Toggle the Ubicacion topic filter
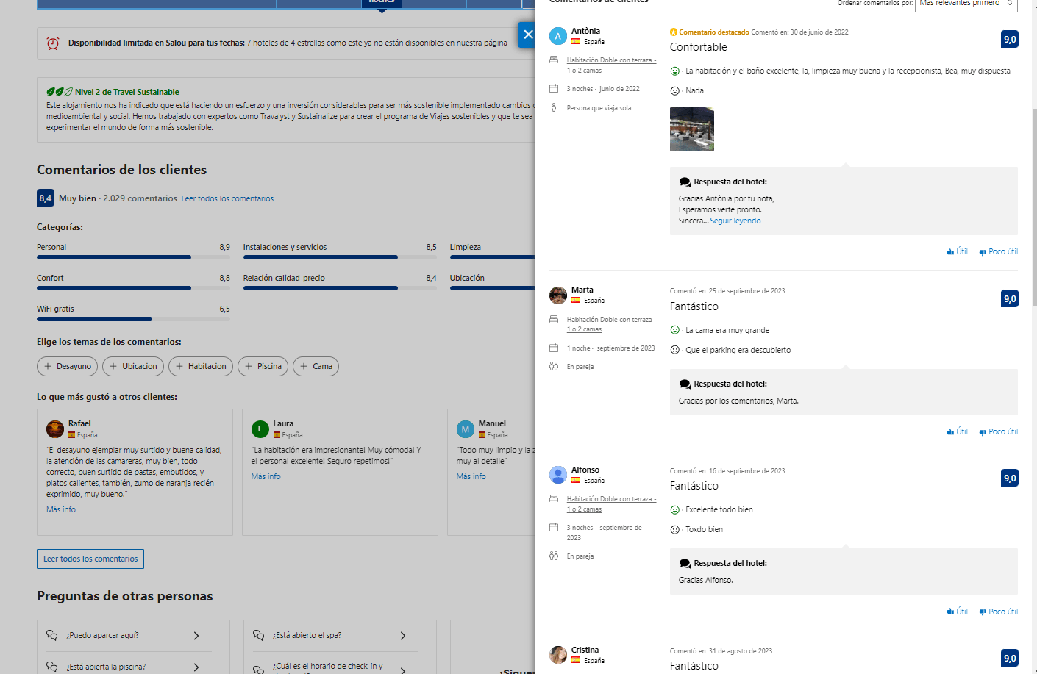The height and width of the screenshot is (674, 1037). click(133, 366)
